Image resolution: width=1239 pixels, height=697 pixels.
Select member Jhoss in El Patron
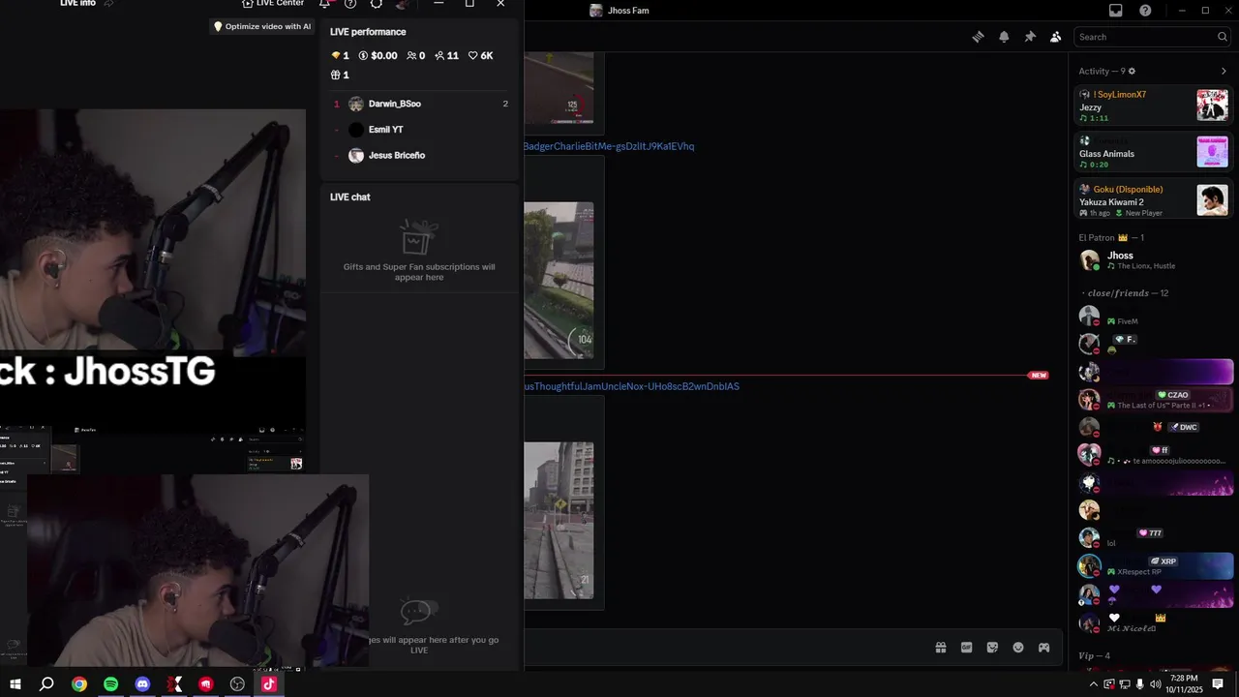coord(1153,259)
